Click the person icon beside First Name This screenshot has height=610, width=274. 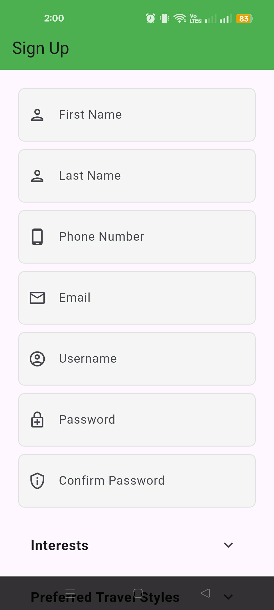pos(37,115)
